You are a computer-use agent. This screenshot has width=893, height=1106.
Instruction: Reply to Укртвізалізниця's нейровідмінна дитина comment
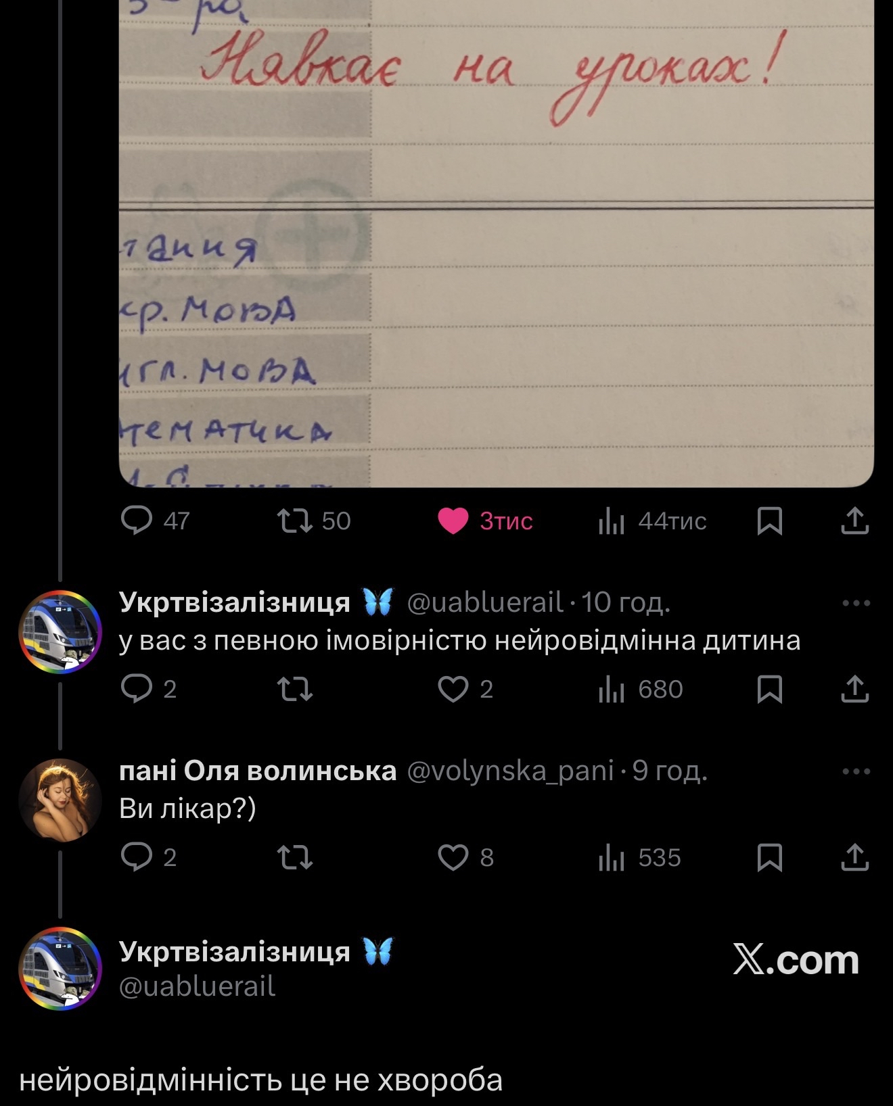click(149, 689)
